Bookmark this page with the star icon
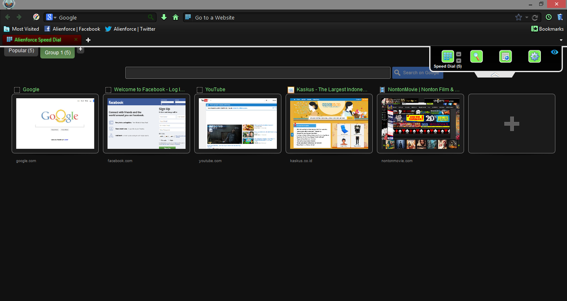Viewport: 567px width, 301px height. [x=519, y=17]
